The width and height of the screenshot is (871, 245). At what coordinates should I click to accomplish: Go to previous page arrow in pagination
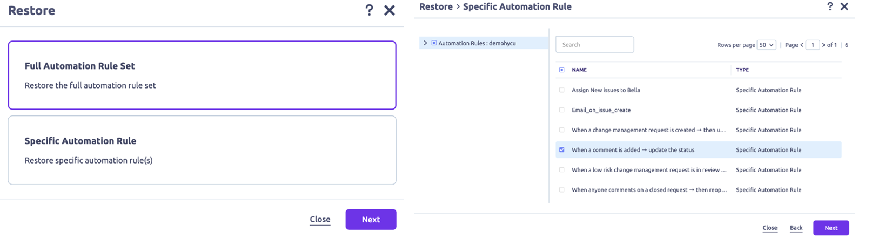click(801, 45)
